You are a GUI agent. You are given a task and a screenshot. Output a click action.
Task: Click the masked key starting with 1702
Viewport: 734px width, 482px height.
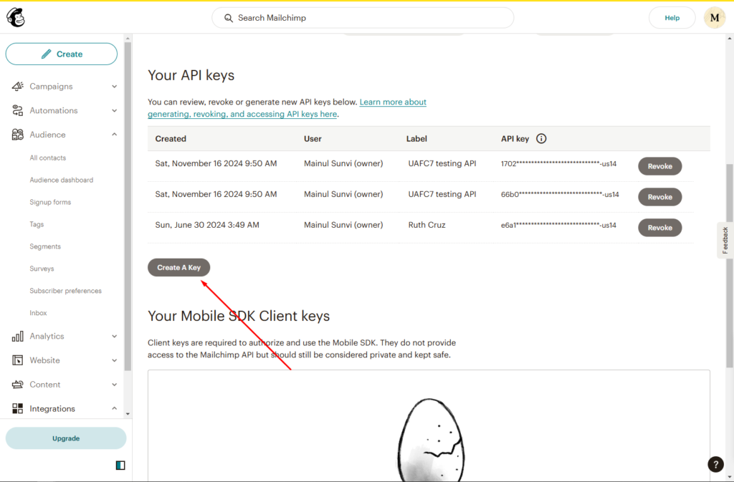[x=558, y=163]
